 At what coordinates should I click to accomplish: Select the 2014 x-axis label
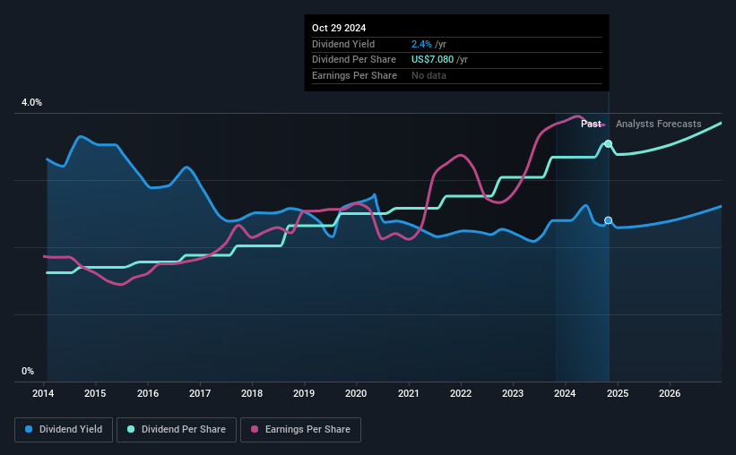click(x=43, y=393)
